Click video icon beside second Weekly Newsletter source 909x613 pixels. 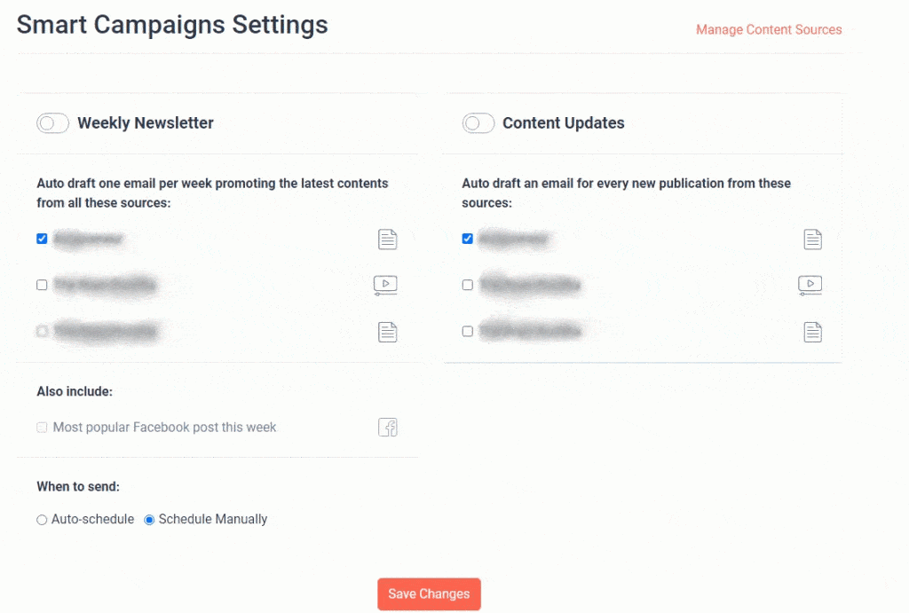pyautogui.click(x=385, y=285)
